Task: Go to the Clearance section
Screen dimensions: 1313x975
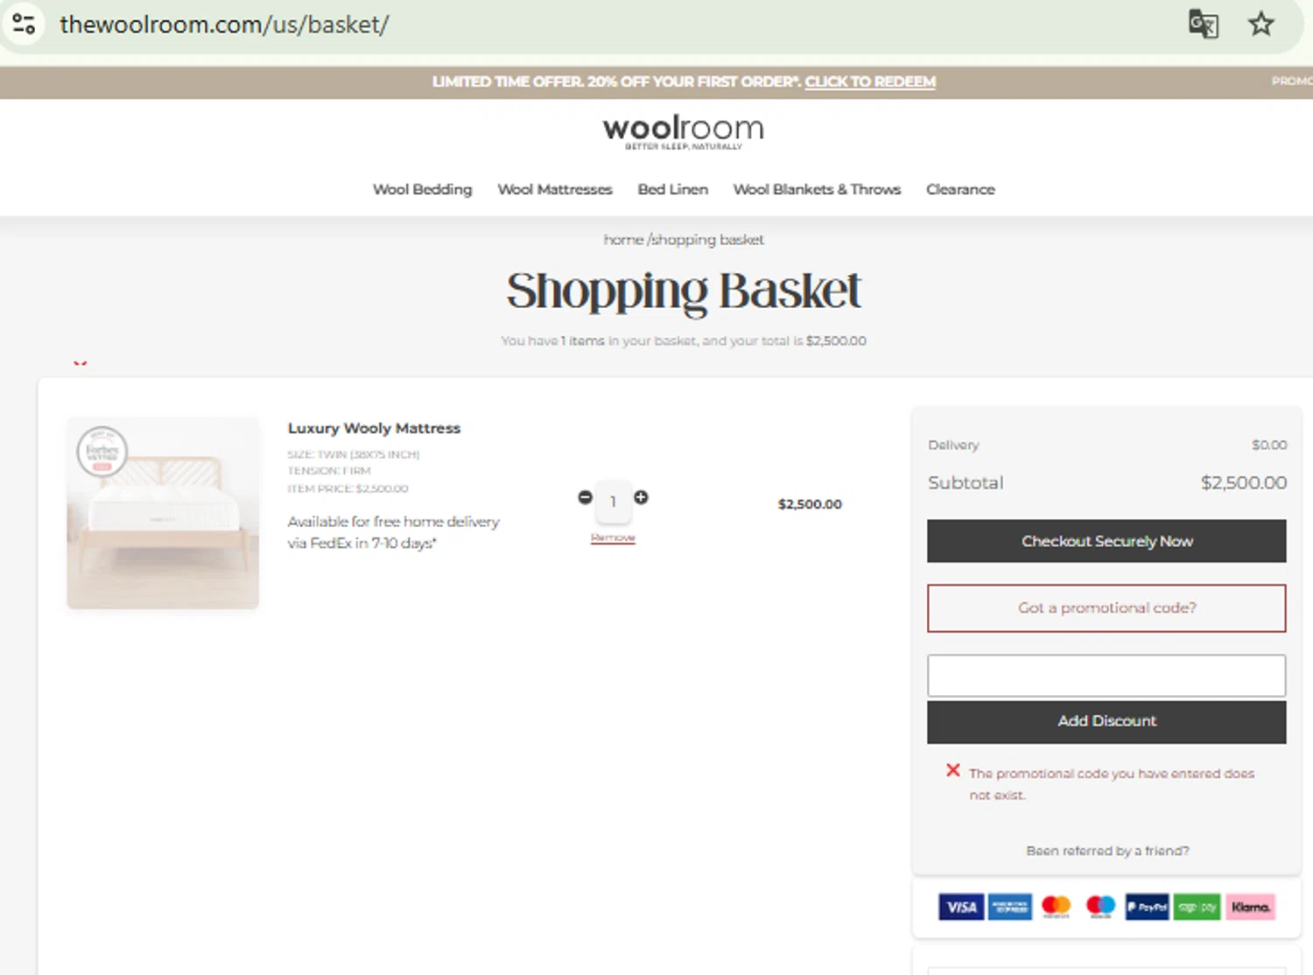Action: (960, 189)
